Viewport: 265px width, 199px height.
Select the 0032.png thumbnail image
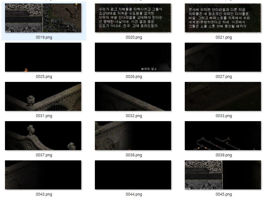tap(133, 97)
